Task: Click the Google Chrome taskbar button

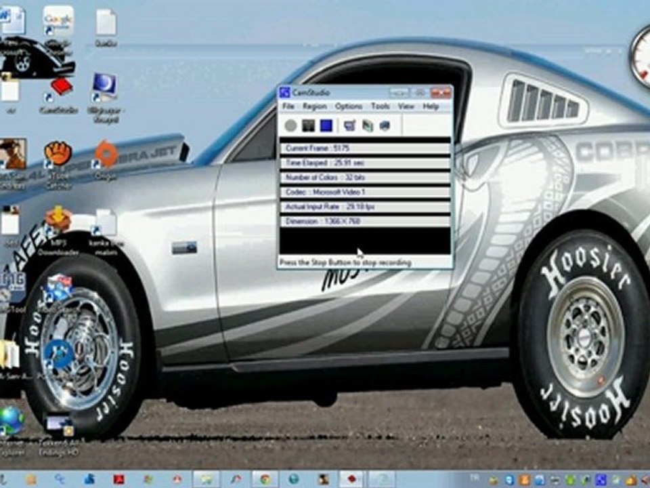Action: coord(264,480)
